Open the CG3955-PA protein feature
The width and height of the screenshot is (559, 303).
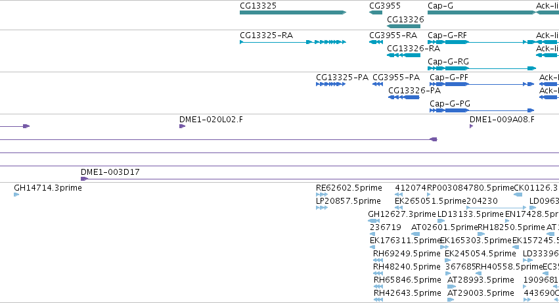coord(378,84)
